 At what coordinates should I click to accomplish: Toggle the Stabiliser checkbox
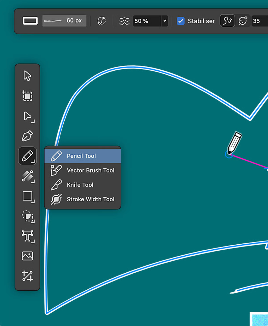(x=181, y=21)
